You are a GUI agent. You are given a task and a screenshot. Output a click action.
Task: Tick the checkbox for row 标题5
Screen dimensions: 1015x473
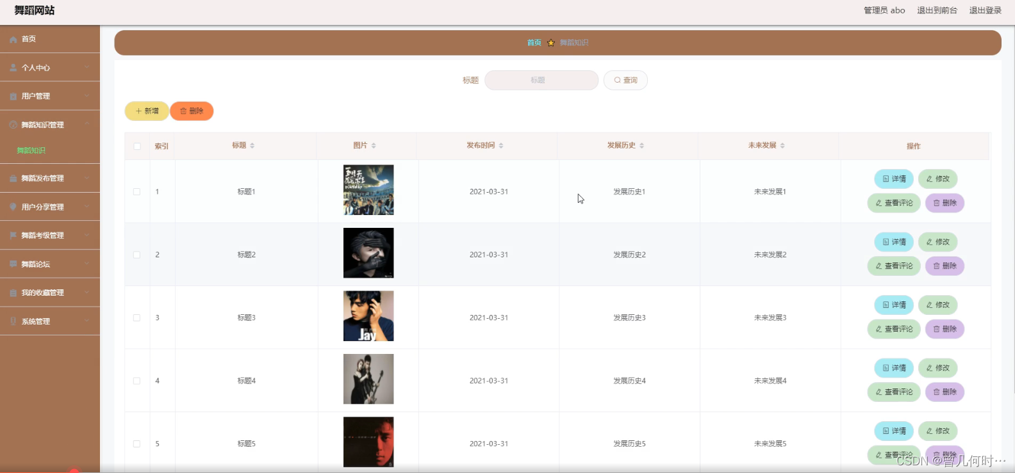pyautogui.click(x=136, y=444)
